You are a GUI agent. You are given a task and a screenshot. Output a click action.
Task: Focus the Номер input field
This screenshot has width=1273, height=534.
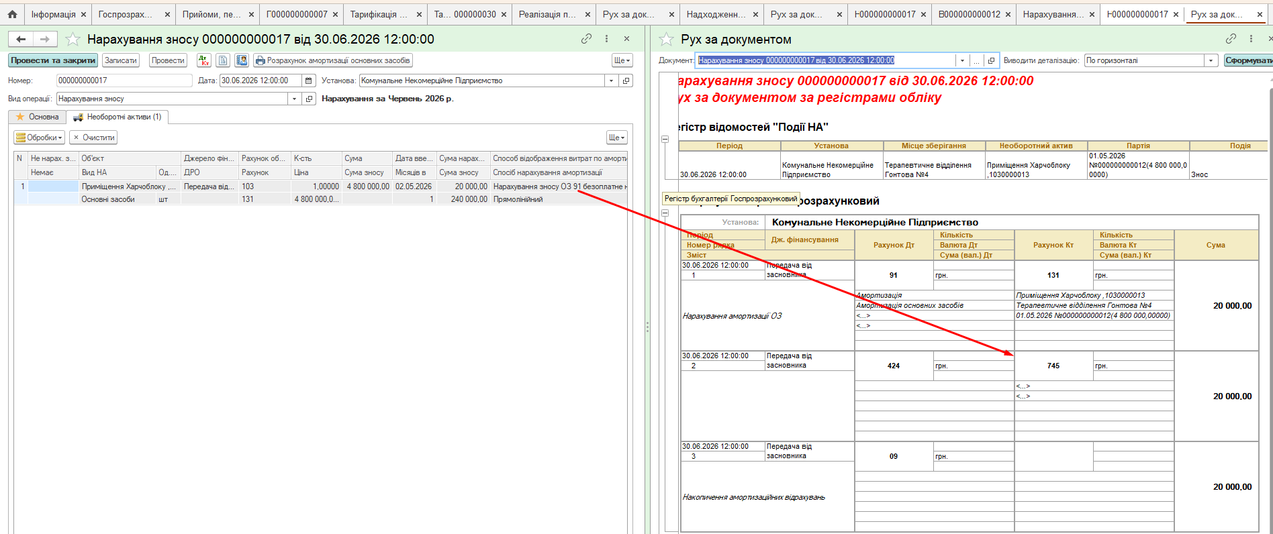(124, 81)
